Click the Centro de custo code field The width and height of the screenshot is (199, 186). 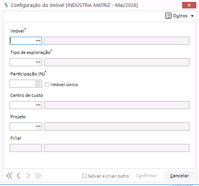click(23, 105)
